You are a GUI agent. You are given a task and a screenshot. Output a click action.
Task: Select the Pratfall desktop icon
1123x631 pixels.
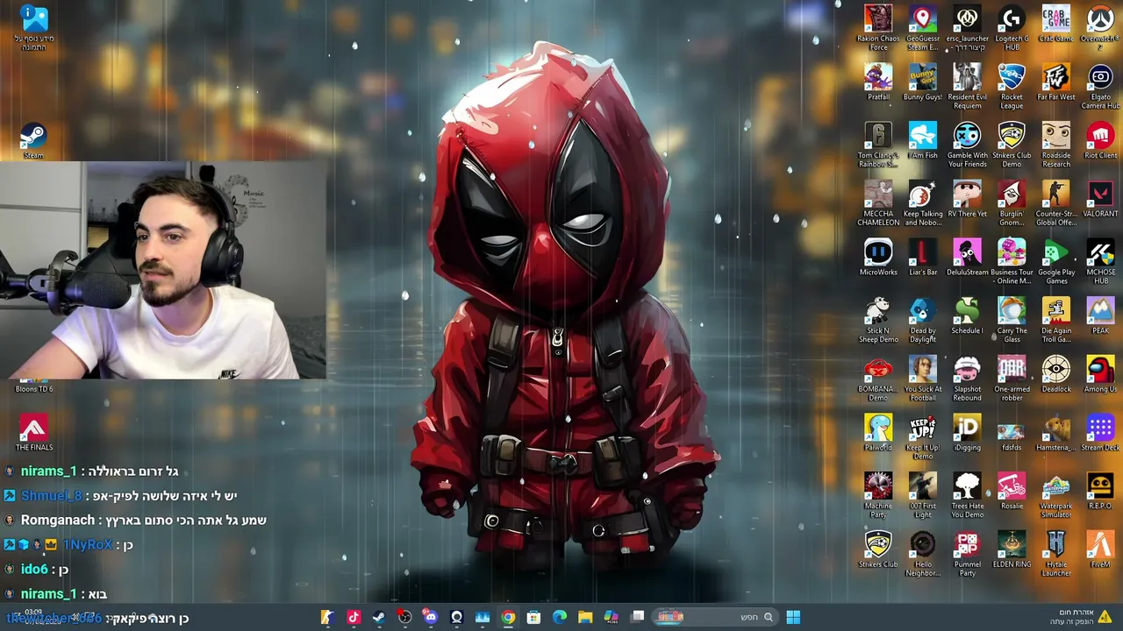(878, 82)
